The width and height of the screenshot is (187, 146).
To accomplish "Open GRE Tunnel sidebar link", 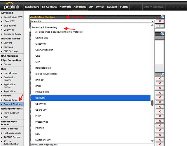I will pos(10,25).
